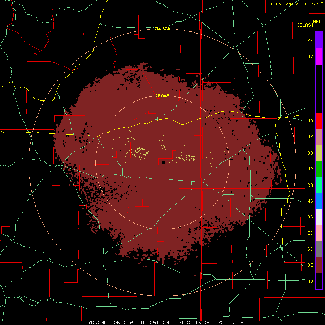Image resolution: width=325 pixels, height=325 pixels.
Task: Select the GR pink legend swatch
Action: coord(319,137)
